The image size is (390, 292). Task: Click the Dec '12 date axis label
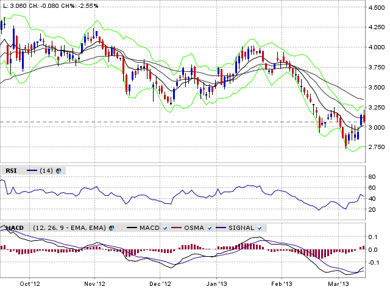tap(160, 284)
